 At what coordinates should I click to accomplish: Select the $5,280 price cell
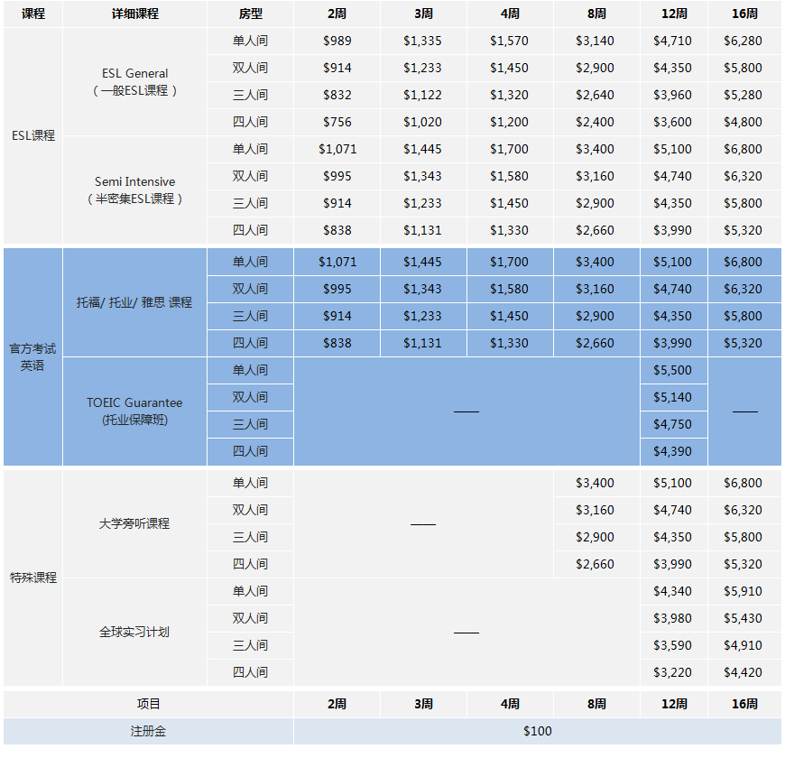[x=744, y=95]
